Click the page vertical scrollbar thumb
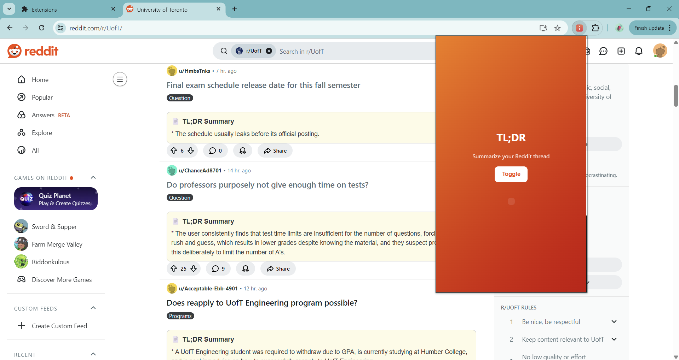The image size is (679, 360). pyautogui.click(x=675, y=95)
